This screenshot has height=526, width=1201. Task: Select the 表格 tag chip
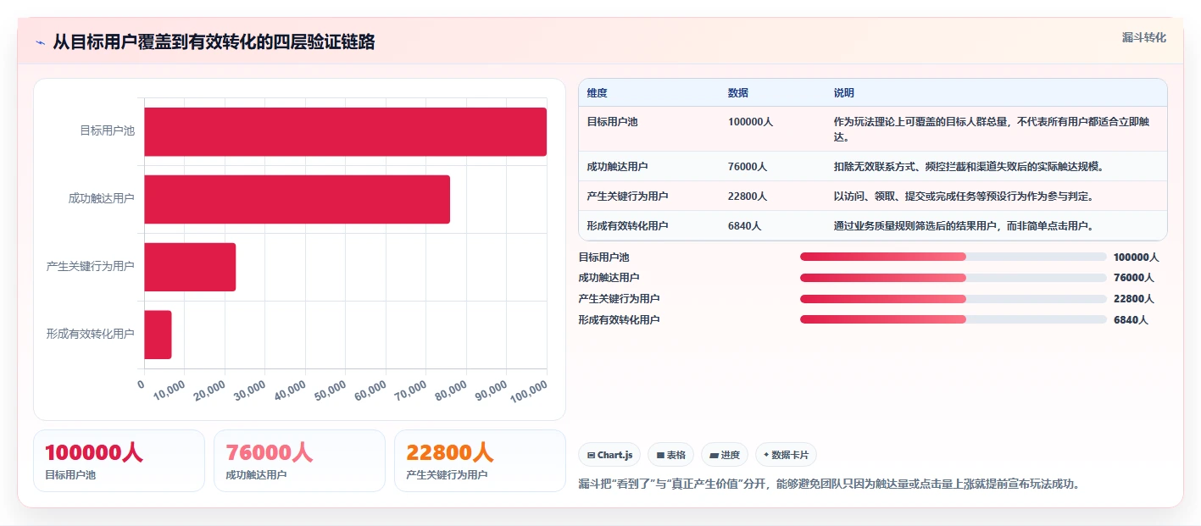tap(670, 455)
